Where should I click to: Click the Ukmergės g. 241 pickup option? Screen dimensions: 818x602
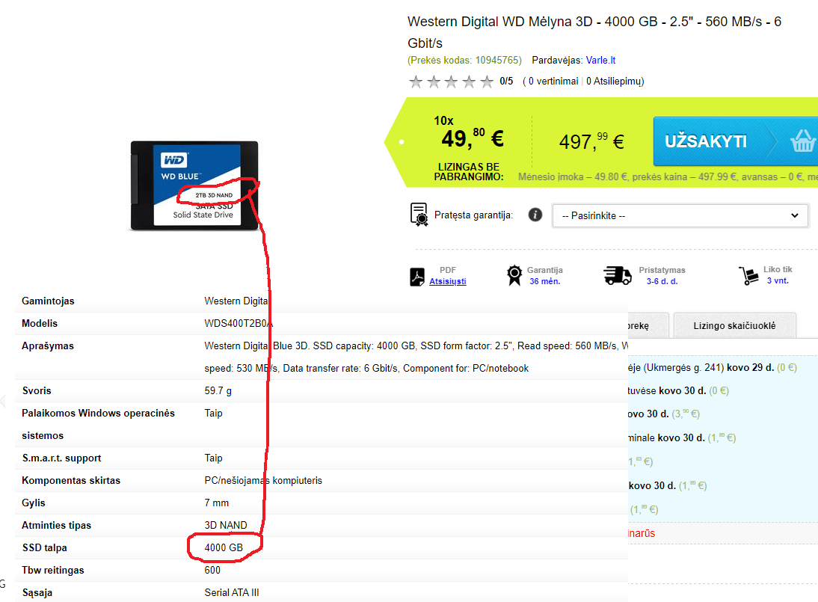click(x=713, y=368)
